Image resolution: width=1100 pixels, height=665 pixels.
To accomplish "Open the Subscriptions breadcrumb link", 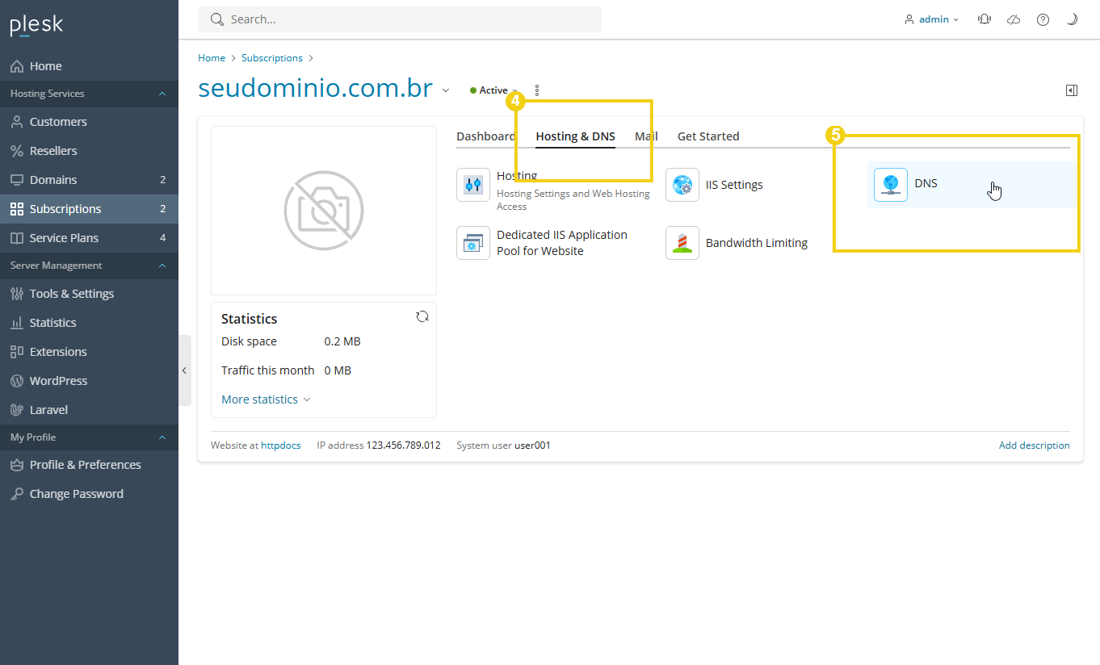I will click(271, 57).
